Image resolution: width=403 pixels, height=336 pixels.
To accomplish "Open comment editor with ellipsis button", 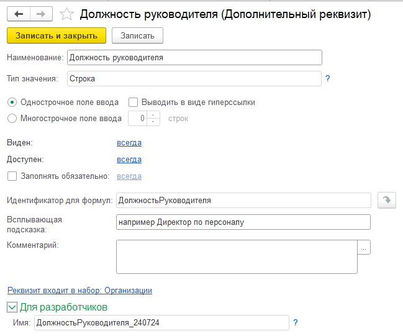I will [365, 247].
